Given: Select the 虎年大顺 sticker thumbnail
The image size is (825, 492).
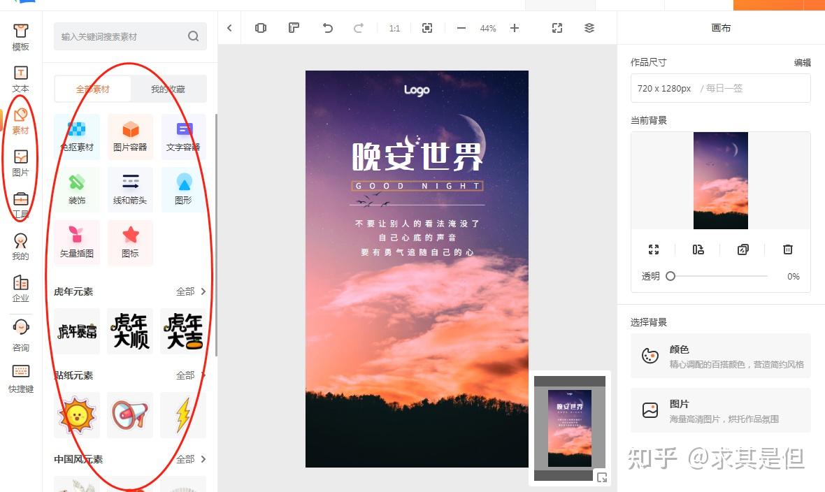Looking at the screenshot, I should pos(130,331).
